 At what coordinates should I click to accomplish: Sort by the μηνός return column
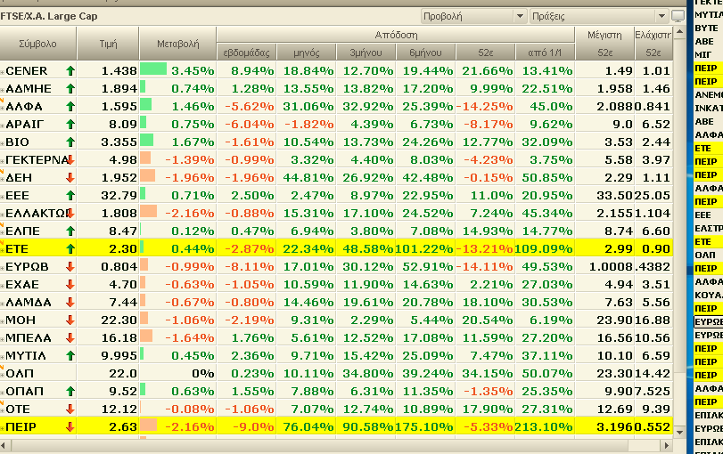point(307,53)
